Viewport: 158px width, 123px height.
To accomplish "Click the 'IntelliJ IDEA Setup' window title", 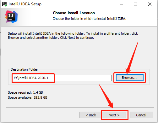I will point(25,4).
